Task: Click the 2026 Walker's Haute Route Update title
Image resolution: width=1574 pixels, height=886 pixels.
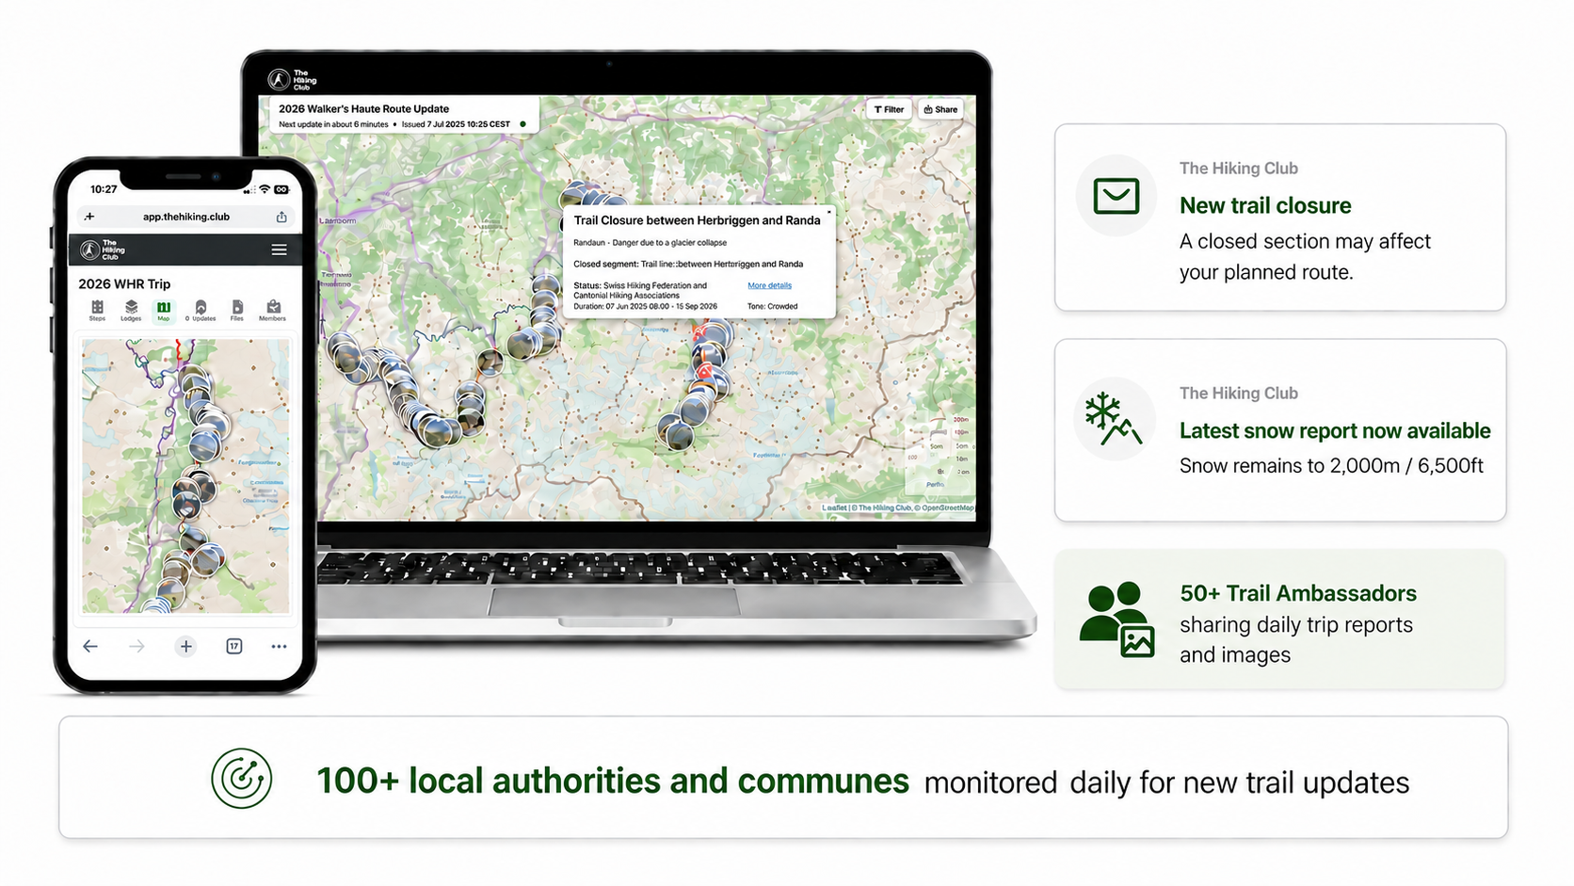Action: (364, 109)
